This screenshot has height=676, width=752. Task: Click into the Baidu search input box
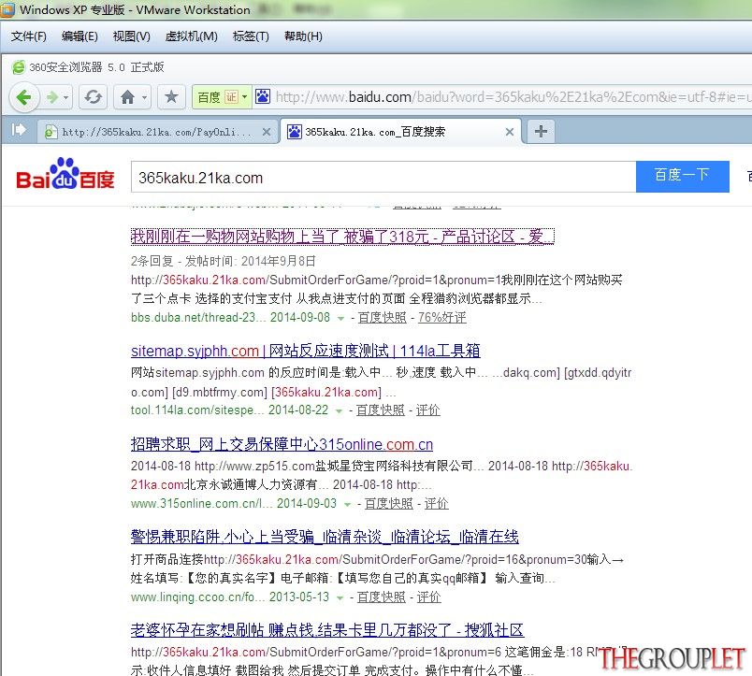tap(383, 178)
